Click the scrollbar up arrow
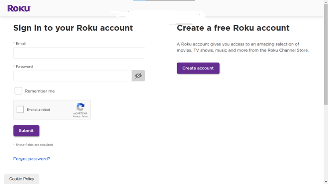The image size is (328, 184). (x=325, y=3)
